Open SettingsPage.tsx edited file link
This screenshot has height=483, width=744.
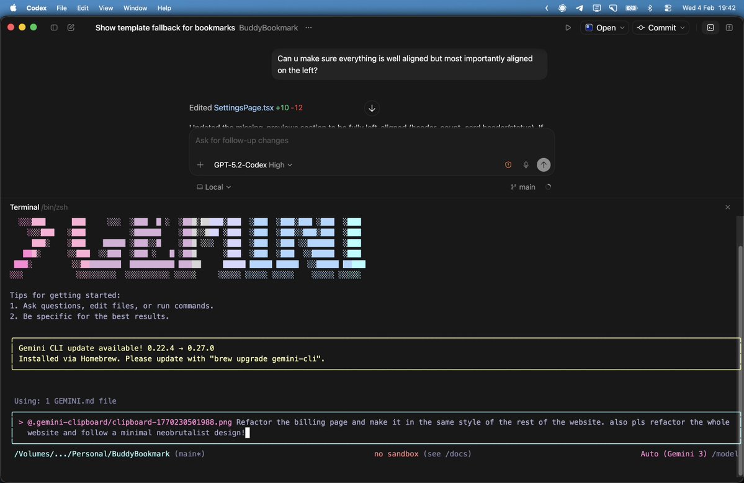(x=243, y=108)
